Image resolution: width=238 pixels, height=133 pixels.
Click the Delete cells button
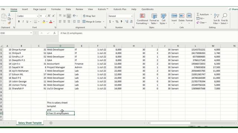[x=181, y=19]
